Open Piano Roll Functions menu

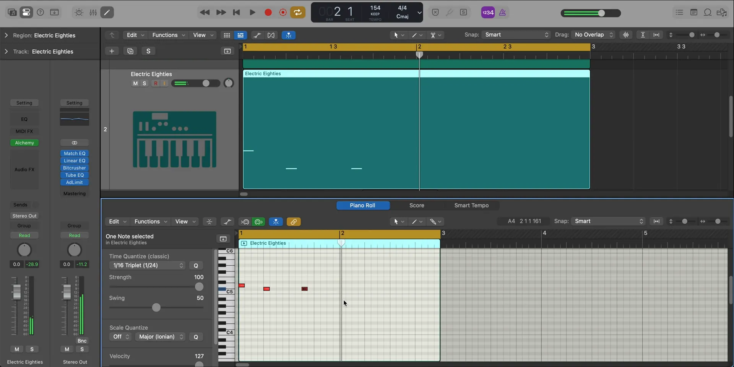151,221
